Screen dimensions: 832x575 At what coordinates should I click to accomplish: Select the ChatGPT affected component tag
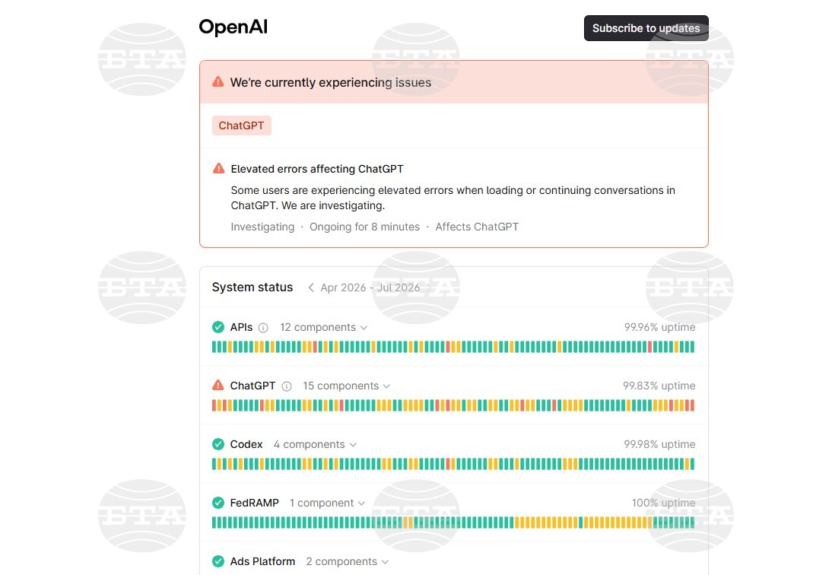pos(241,125)
